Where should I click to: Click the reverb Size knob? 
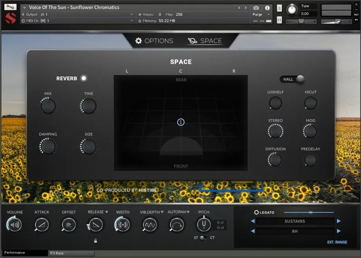89,146
